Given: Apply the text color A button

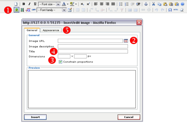Looking at the screenshot, I should 64,4.
